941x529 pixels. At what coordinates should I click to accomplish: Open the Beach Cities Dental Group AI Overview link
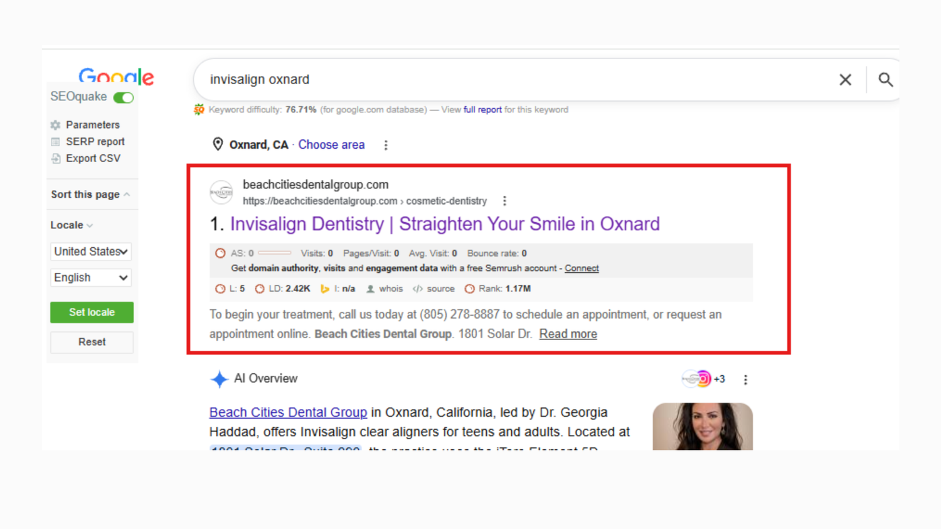(288, 412)
